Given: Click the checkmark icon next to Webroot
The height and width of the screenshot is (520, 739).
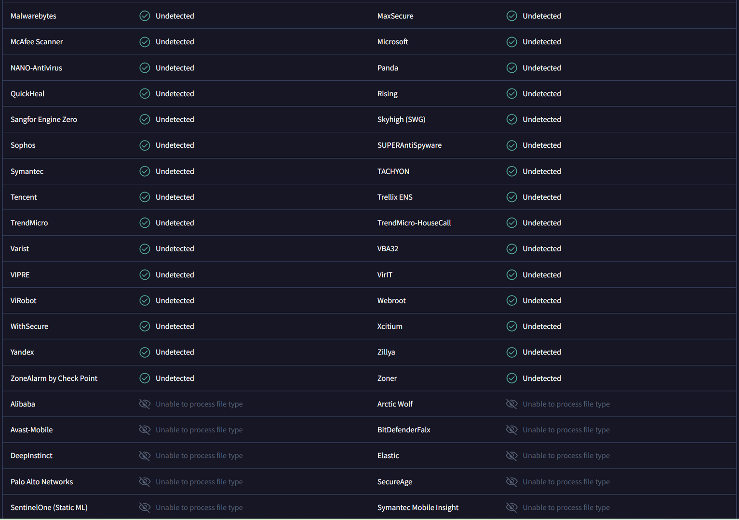Looking at the screenshot, I should (511, 300).
